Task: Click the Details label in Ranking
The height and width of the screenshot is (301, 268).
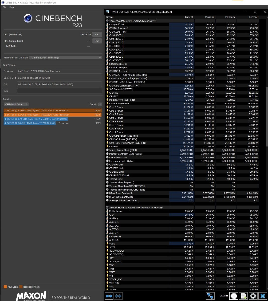Action: click(x=93, y=104)
